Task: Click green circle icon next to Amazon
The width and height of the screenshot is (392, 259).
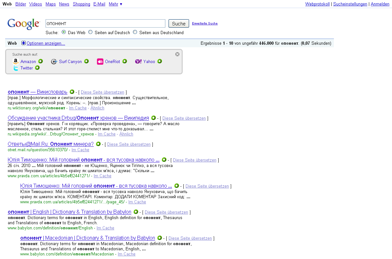Action: [40, 61]
